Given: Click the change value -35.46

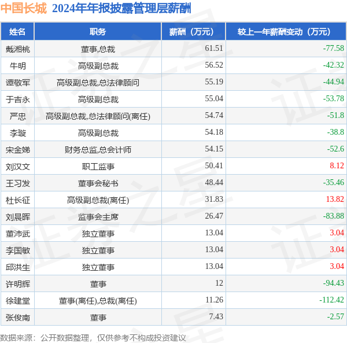Looking at the screenshot, I should (333, 183).
